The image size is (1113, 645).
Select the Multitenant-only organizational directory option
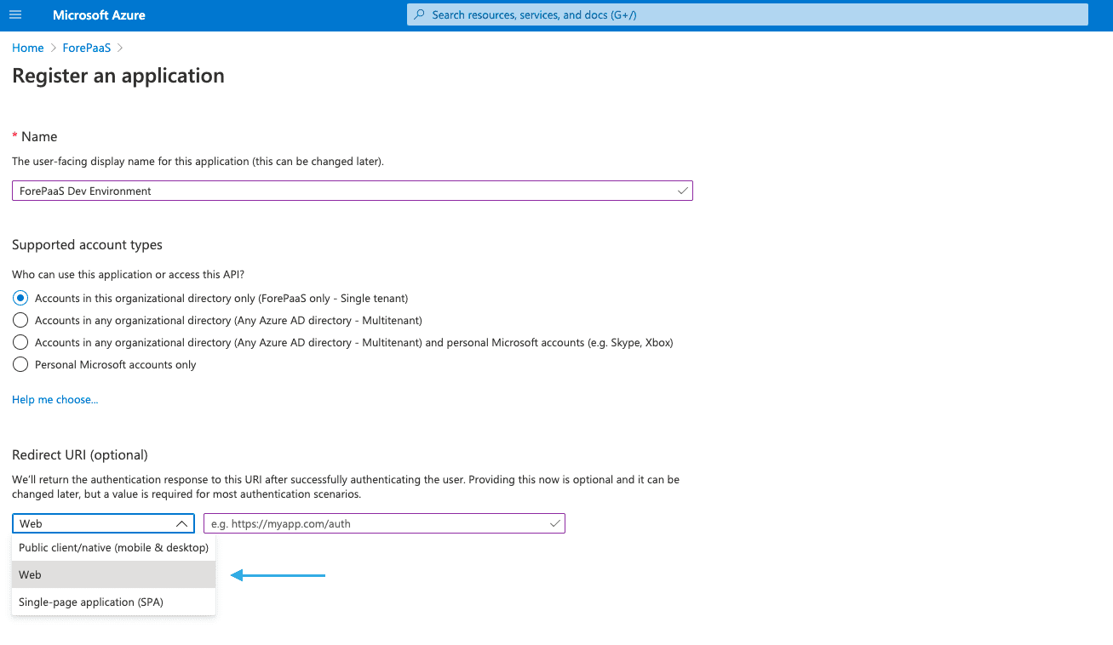pos(20,320)
